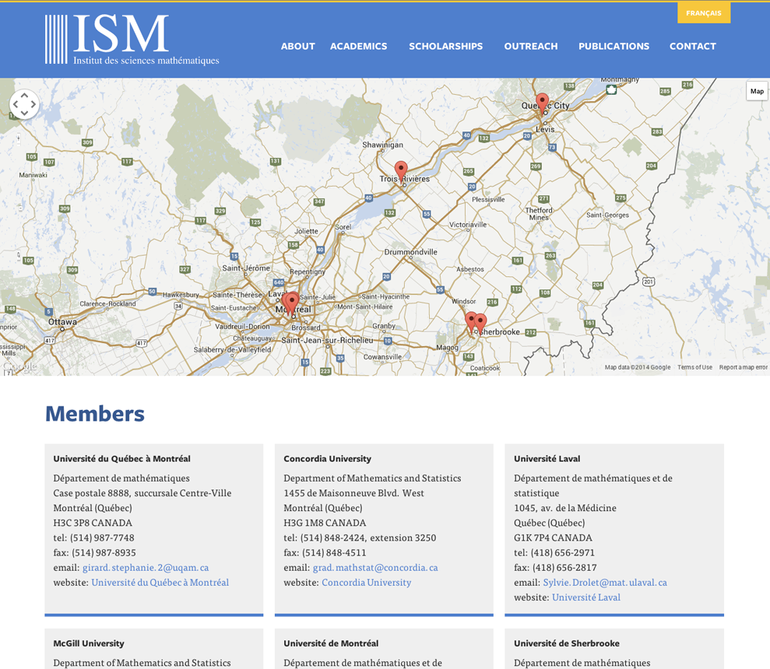The image size is (770, 669).
Task: Select the Montréal map marker
Action: [x=292, y=303]
